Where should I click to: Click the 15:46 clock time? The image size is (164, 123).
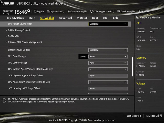pyautogui.click(x=20, y=12)
